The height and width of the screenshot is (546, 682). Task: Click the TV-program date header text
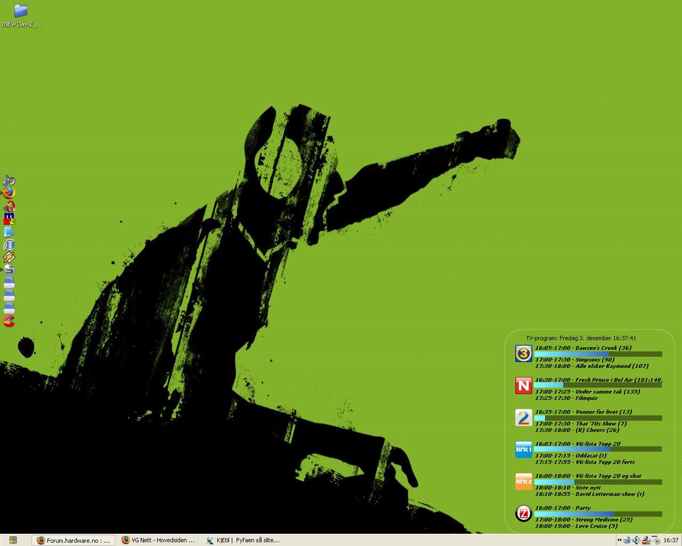581,338
